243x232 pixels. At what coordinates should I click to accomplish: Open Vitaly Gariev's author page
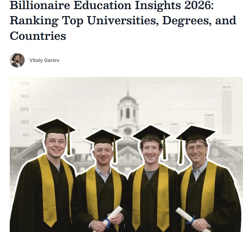[x=44, y=60]
